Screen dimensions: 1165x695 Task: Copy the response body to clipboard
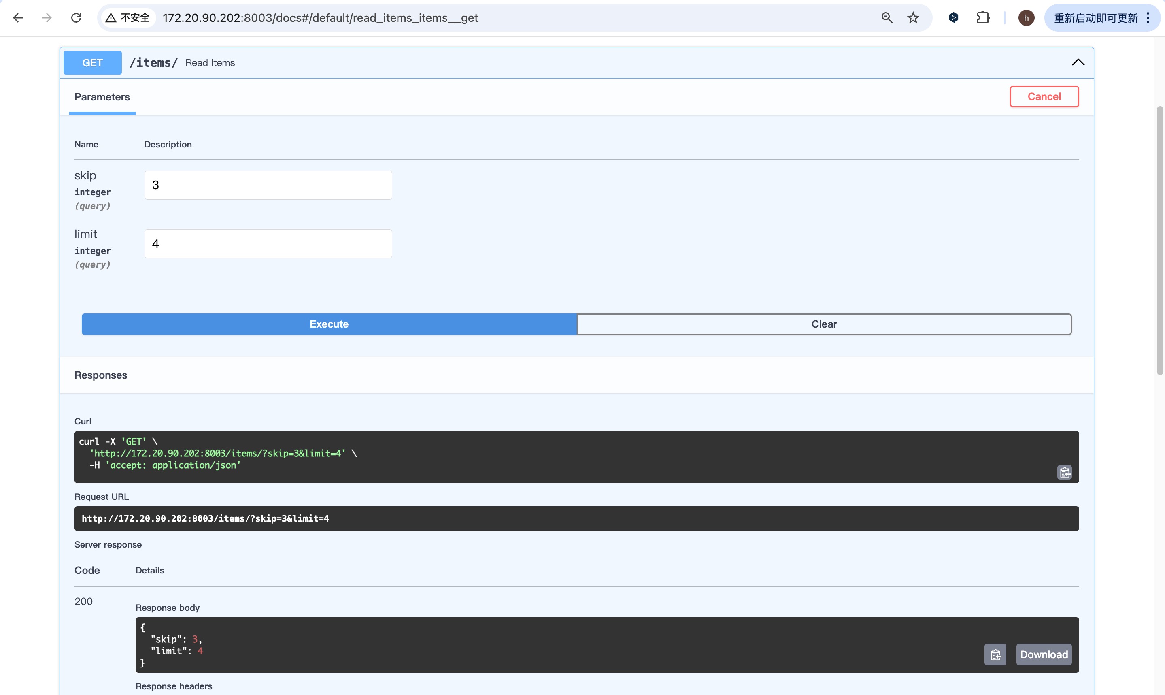pos(995,654)
